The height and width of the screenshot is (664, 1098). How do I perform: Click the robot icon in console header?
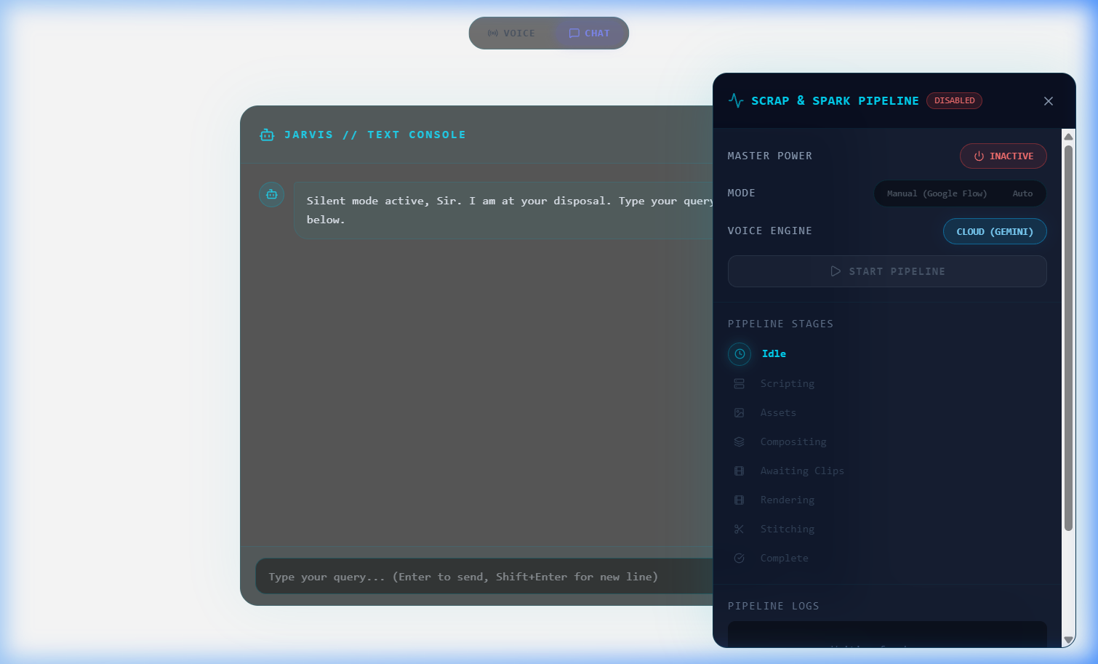coord(267,135)
